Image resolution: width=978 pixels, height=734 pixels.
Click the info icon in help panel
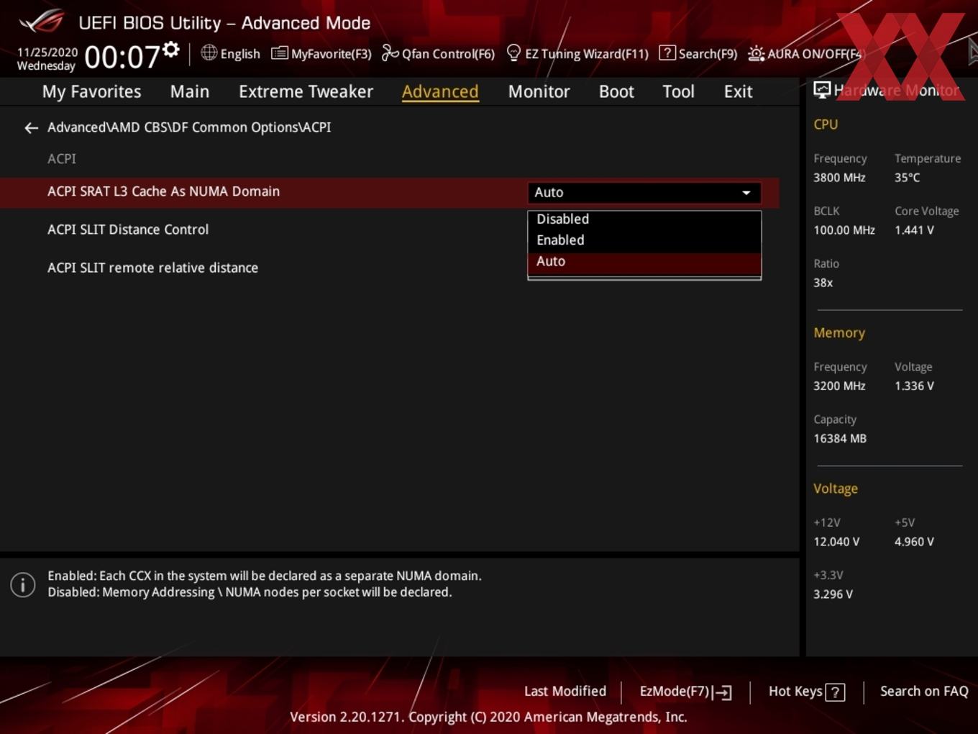(x=23, y=584)
